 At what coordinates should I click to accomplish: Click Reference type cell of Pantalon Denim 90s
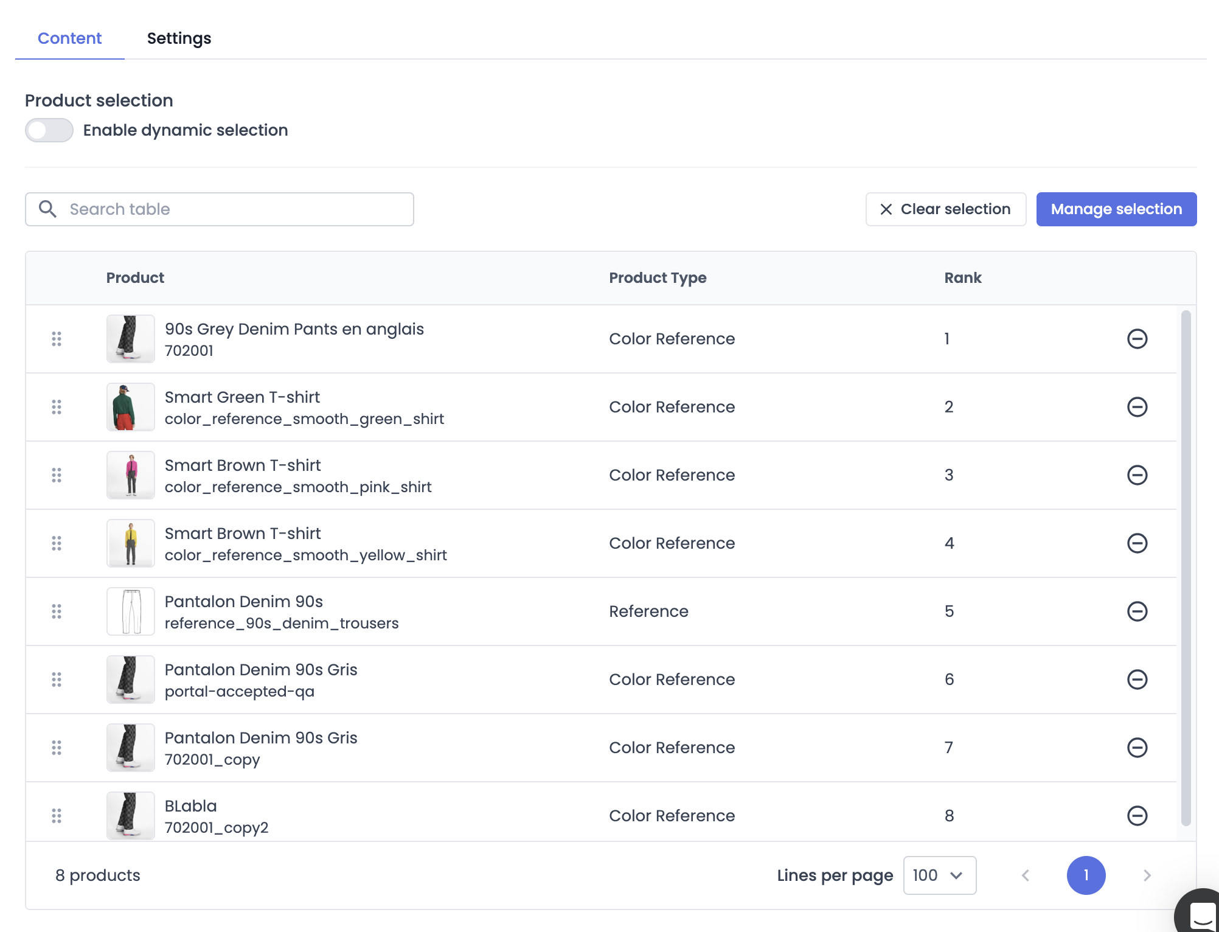(x=649, y=611)
